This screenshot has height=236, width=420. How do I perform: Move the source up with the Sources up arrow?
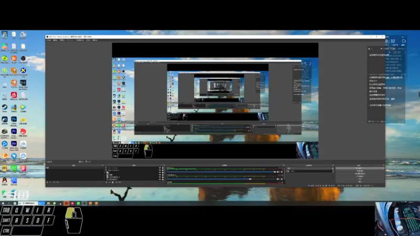117,182
